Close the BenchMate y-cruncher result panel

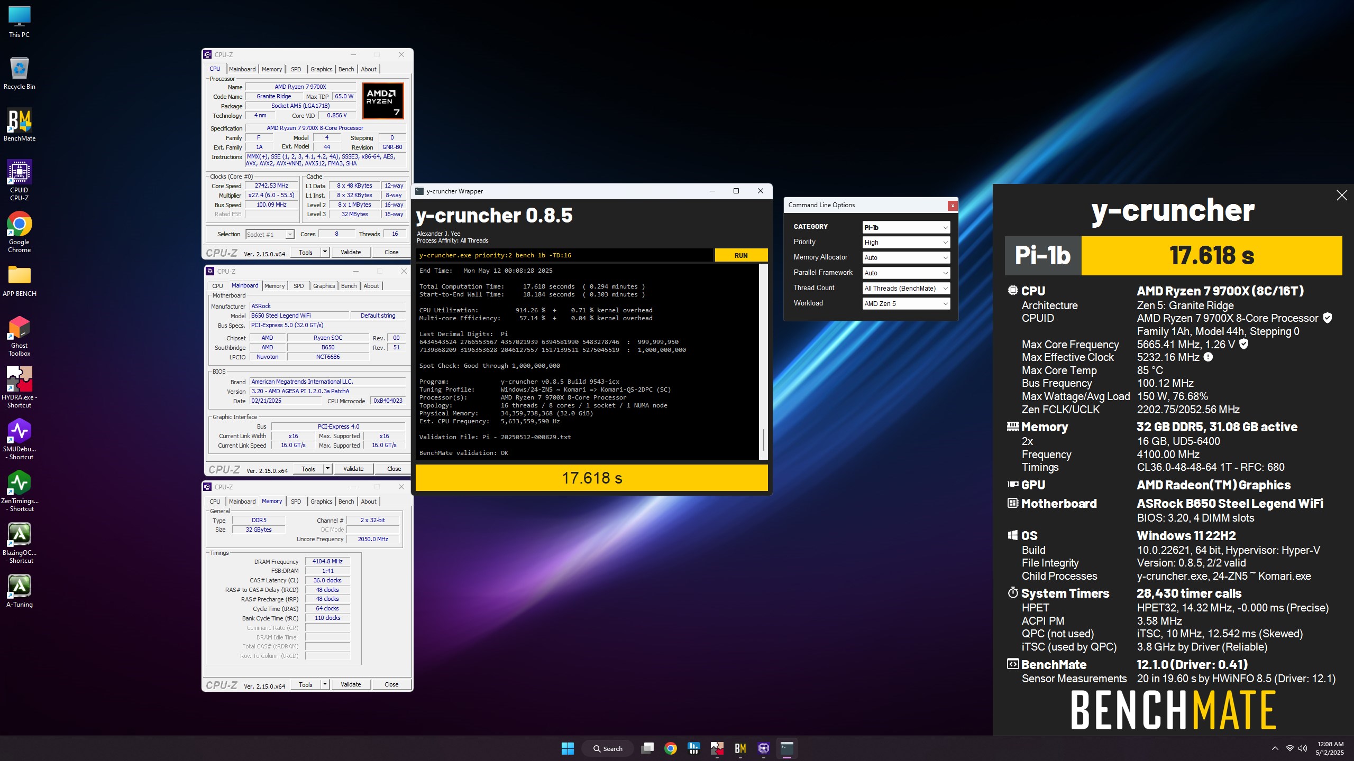tap(1342, 196)
